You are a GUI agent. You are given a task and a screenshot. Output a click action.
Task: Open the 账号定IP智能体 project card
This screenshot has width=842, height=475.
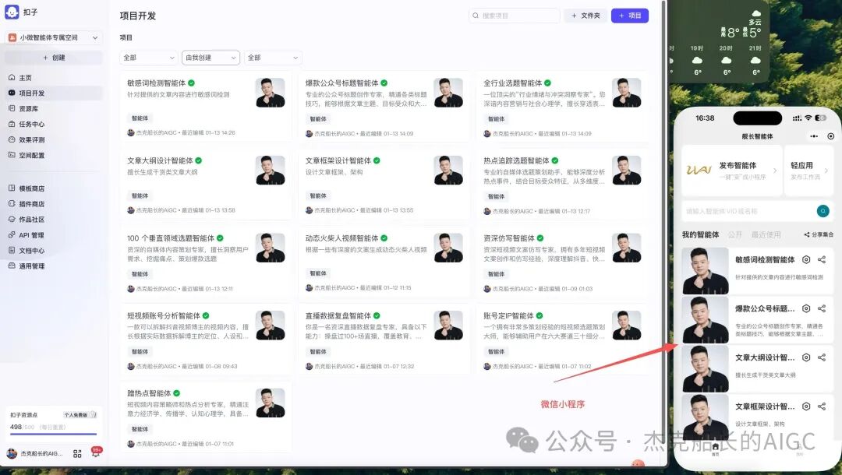(562, 340)
